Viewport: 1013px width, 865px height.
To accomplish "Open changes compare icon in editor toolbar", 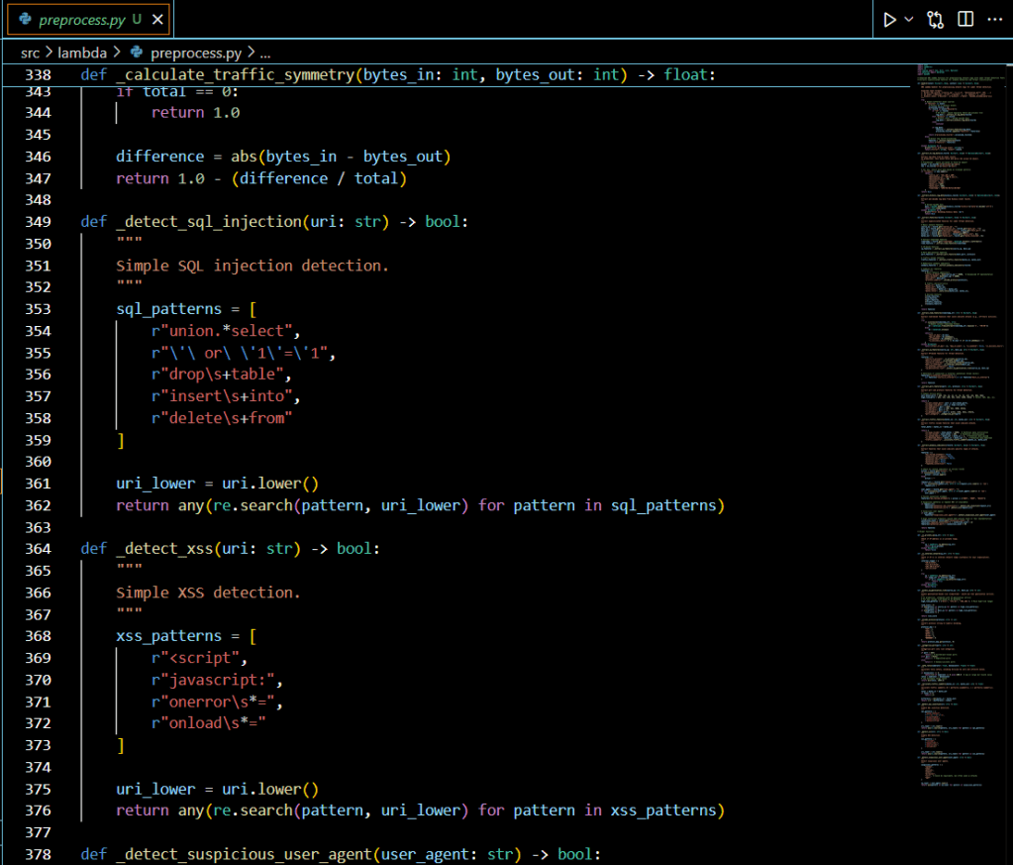I will 936,19.
